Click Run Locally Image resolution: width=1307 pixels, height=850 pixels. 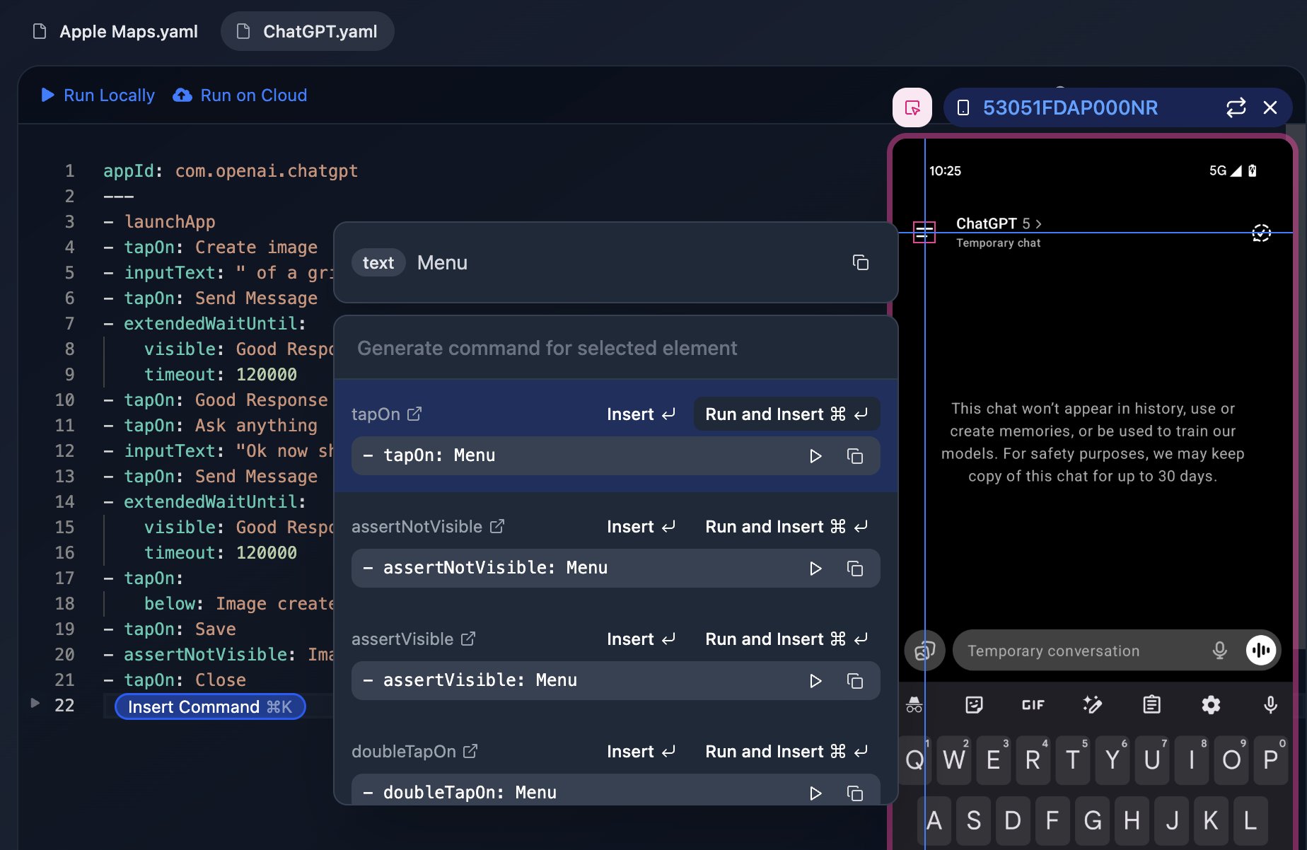[98, 95]
